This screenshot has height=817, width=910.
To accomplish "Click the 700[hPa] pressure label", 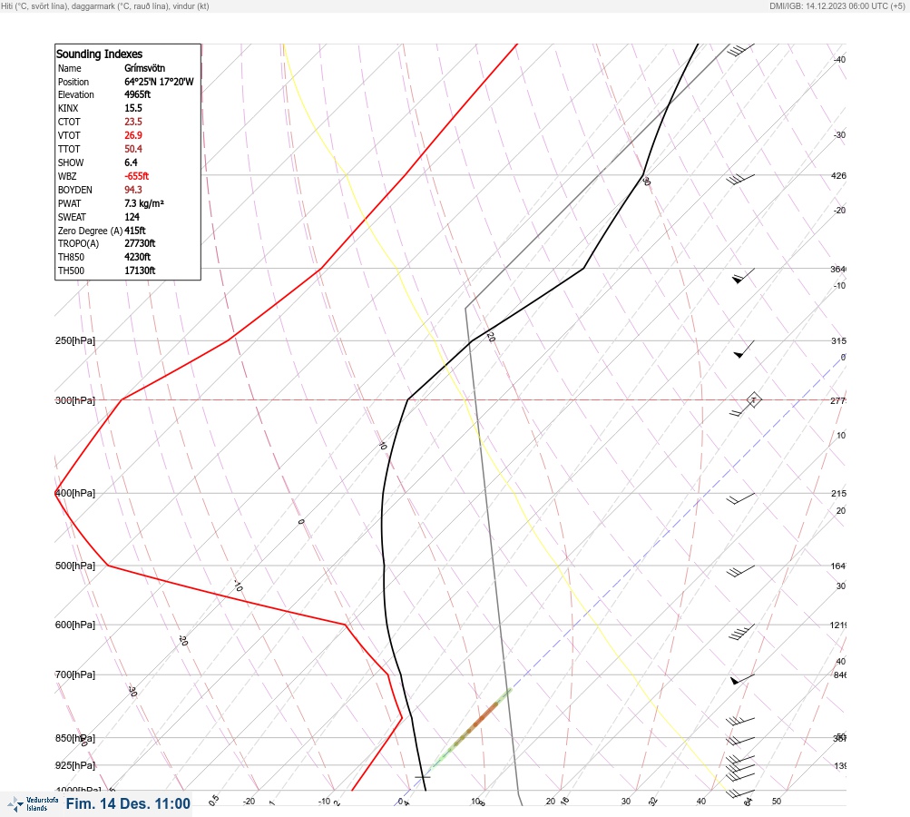I will click(75, 674).
